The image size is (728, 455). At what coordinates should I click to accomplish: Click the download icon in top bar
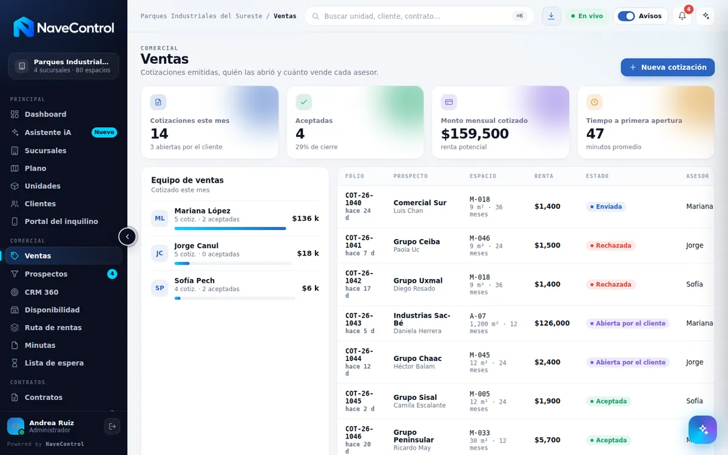[x=551, y=16]
